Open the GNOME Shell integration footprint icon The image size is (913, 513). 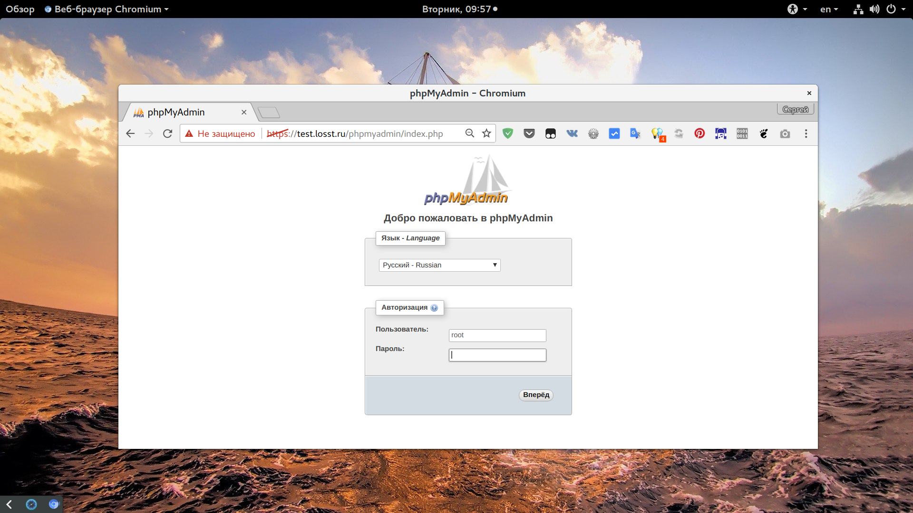tap(764, 133)
